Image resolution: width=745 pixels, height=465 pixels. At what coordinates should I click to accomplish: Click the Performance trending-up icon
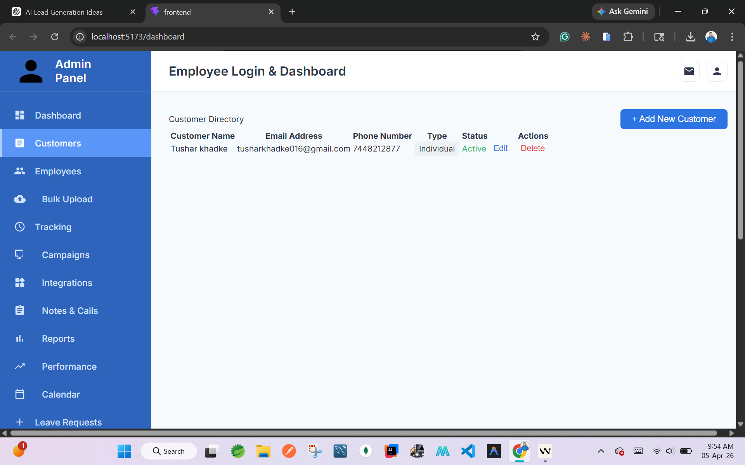pyautogui.click(x=20, y=366)
